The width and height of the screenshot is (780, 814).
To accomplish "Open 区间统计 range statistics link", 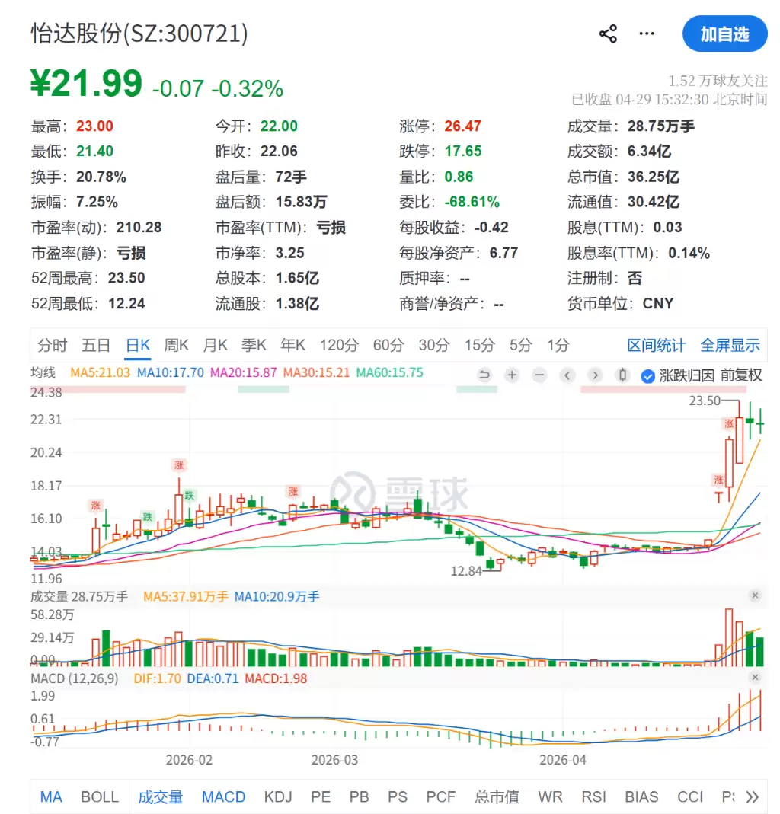I will 656,345.
